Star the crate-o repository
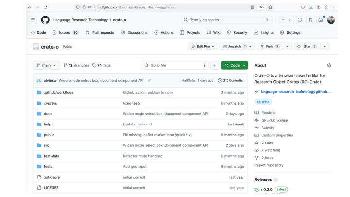The height and width of the screenshot is (197, 350). point(307,47)
